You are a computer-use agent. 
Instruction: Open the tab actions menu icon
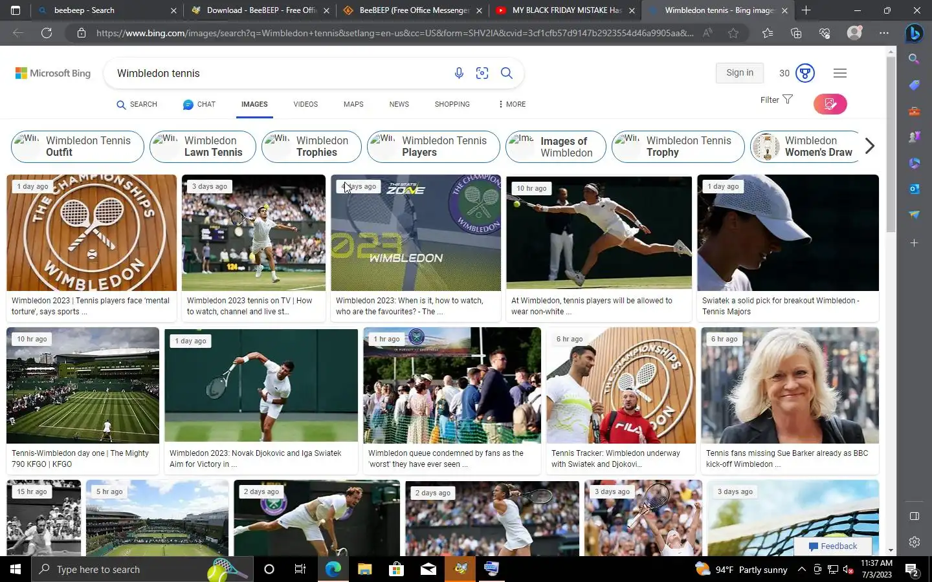tap(16, 10)
